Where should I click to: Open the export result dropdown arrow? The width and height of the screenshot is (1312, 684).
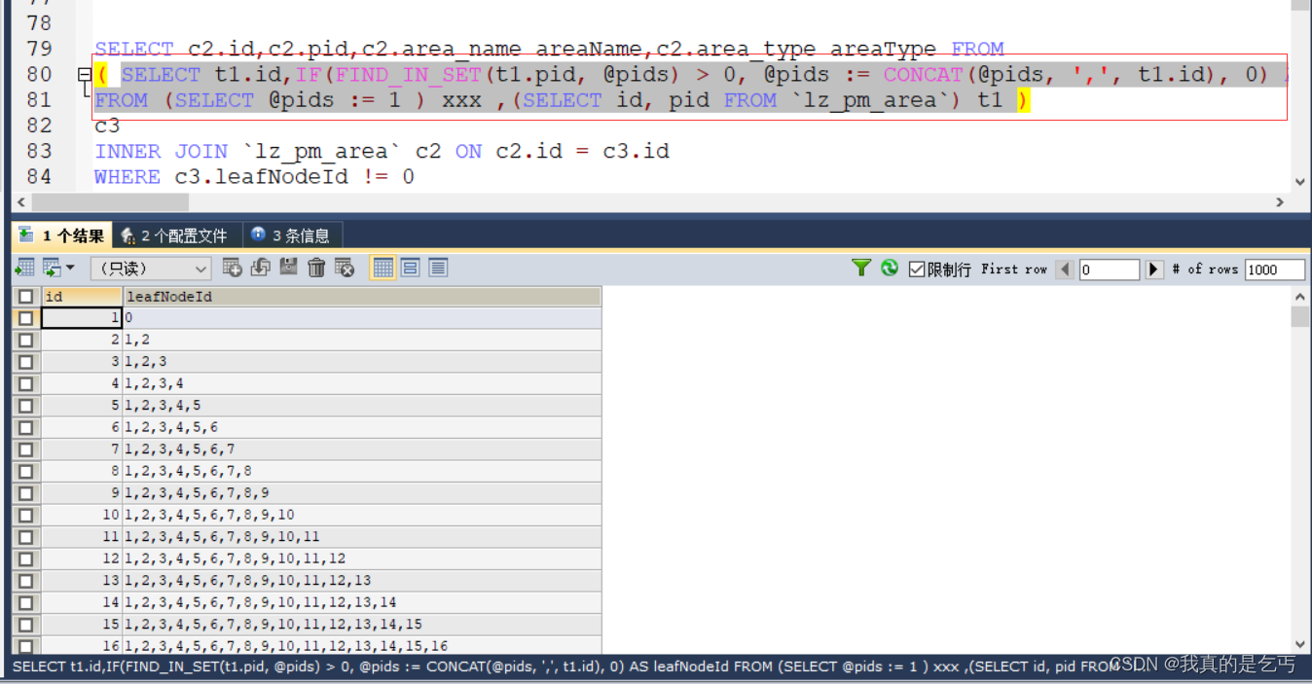(x=70, y=268)
